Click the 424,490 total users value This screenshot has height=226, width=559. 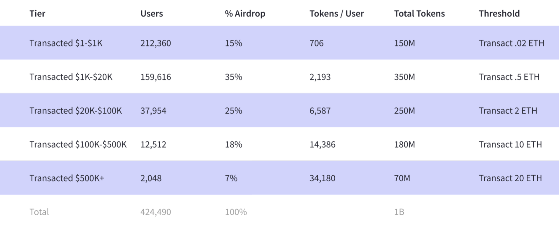click(155, 212)
